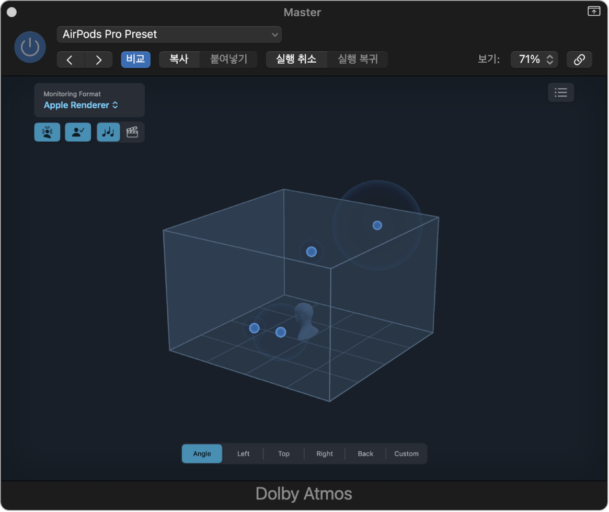This screenshot has width=609, height=512.
Task: Go to previous preset arrow
Action: click(70, 60)
